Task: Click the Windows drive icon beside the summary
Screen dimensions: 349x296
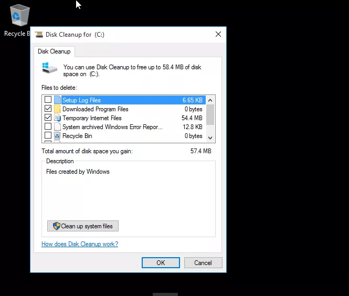Action: coord(50,68)
